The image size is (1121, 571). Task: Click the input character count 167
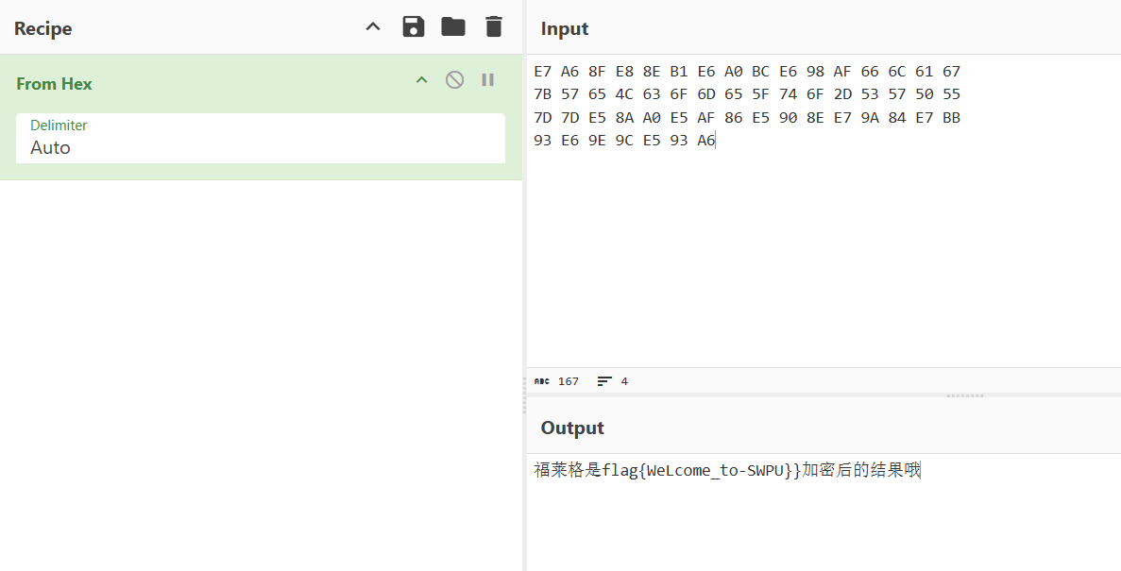click(x=569, y=381)
